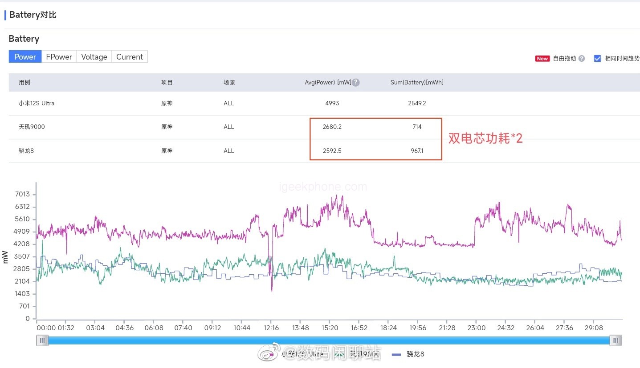Select the Current tab
640x368 pixels.
point(129,57)
